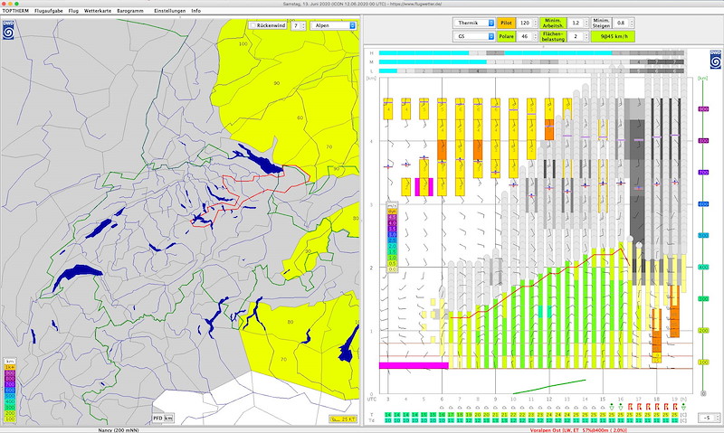Click the green Polare button

pyautogui.click(x=507, y=36)
